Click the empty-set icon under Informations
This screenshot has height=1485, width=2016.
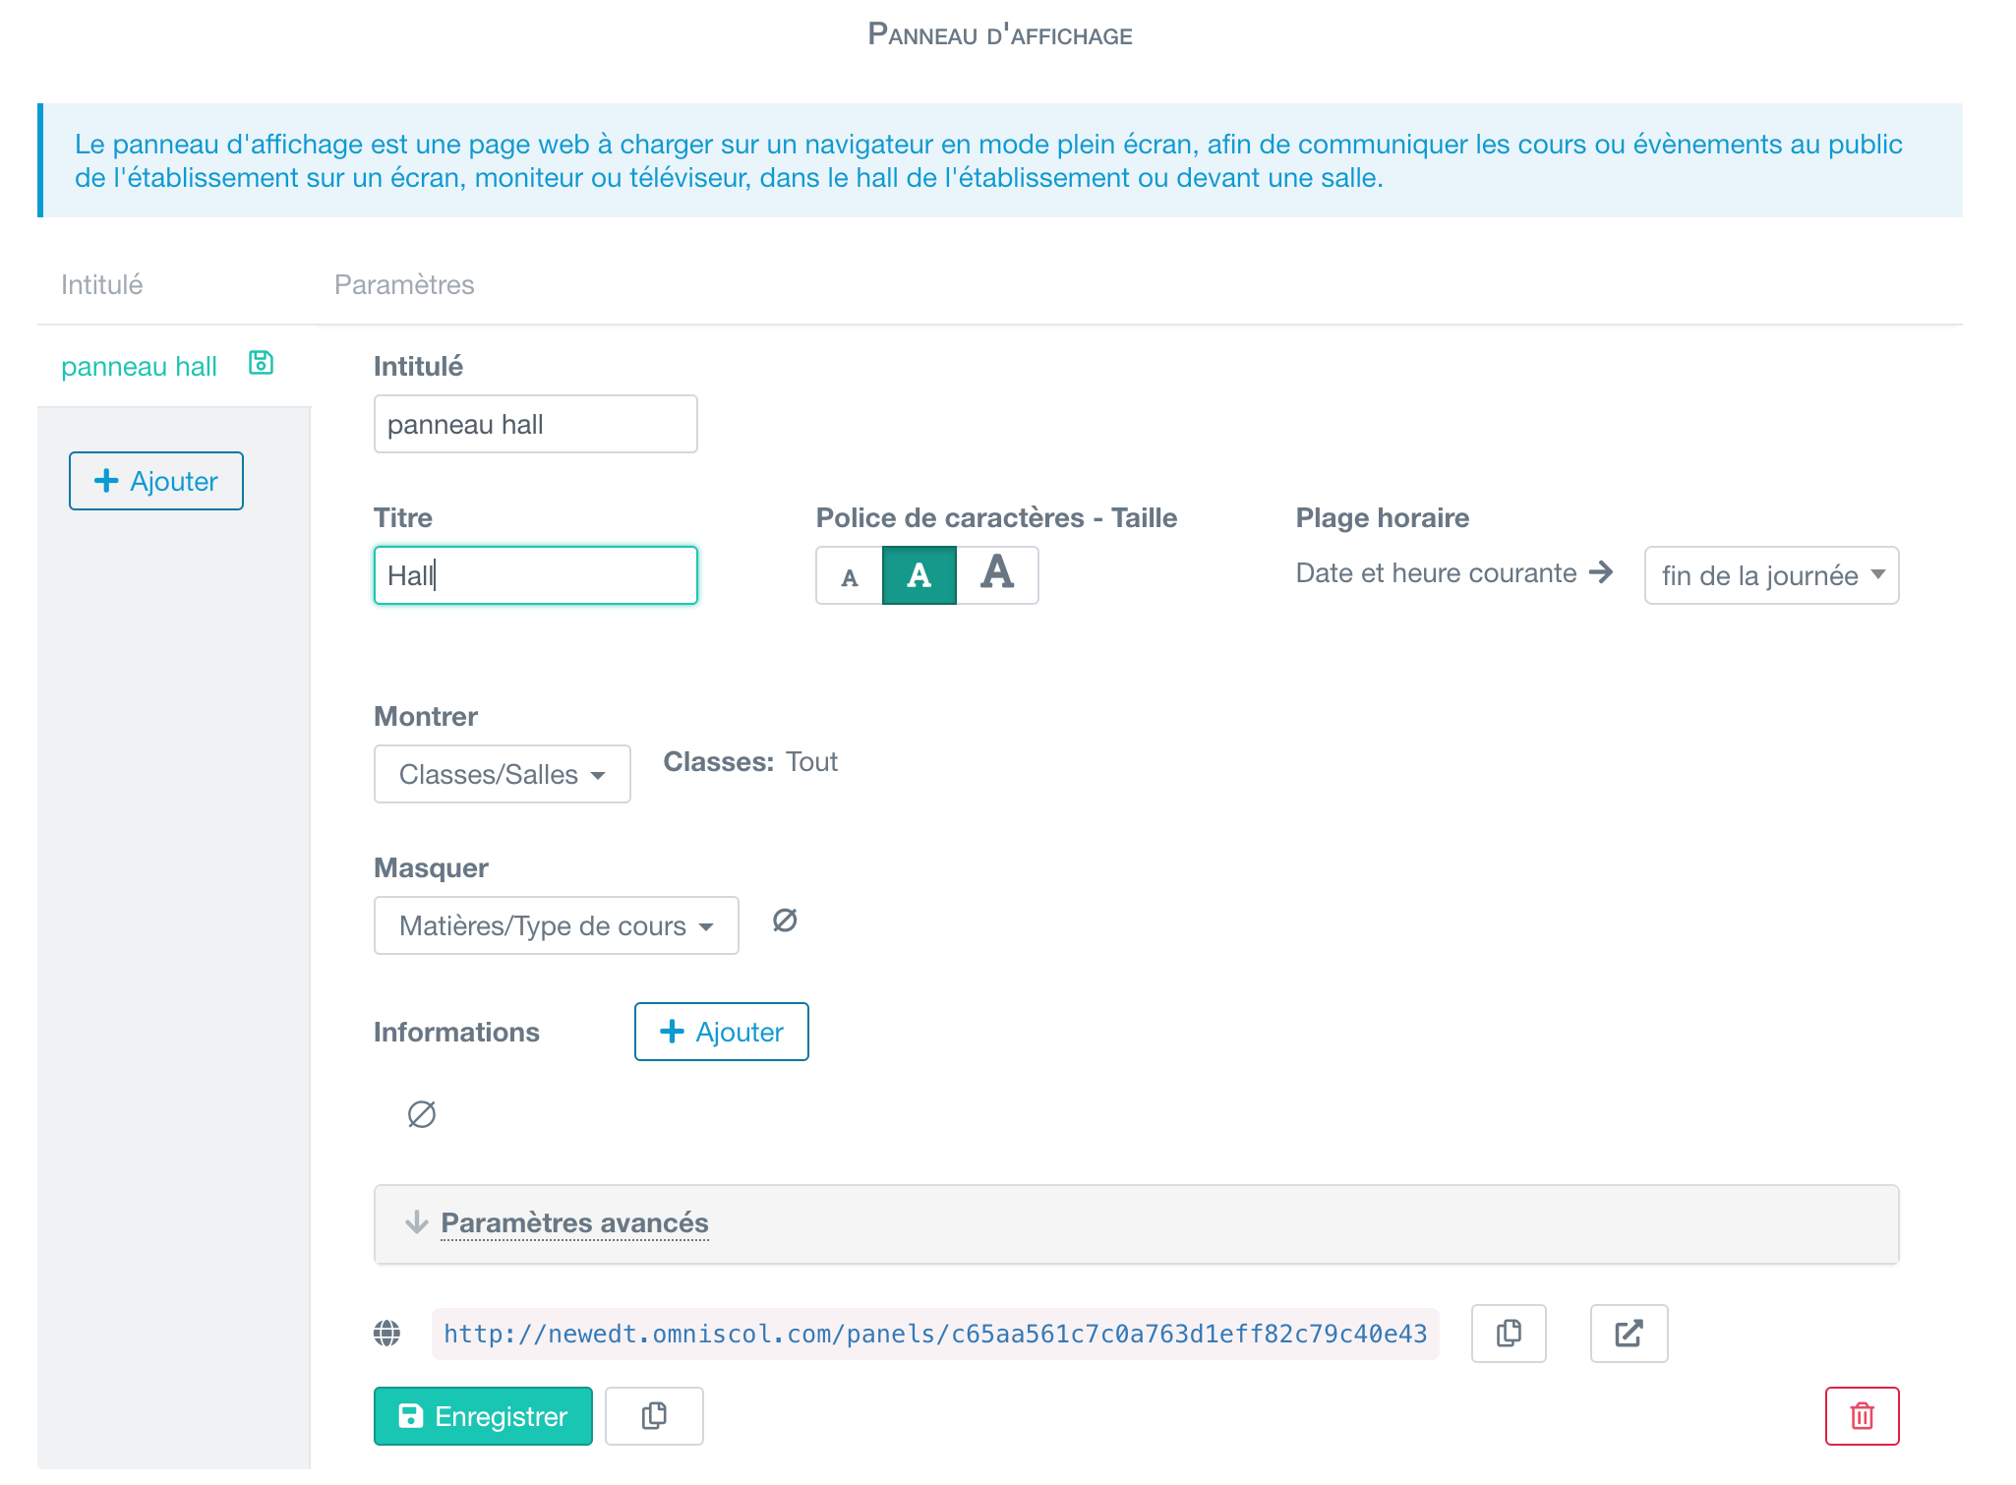pyautogui.click(x=422, y=1114)
